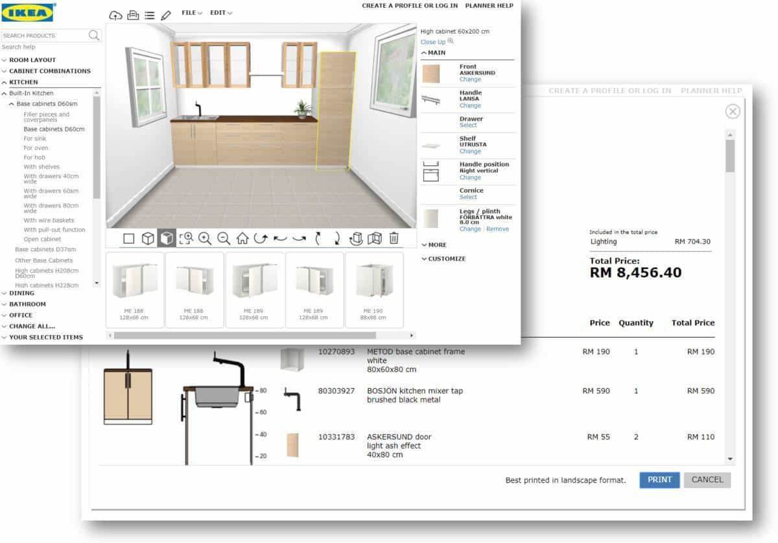The width and height of the screenshot is (778, 543).
Task: Close the print dialog with X icon
Action: pyautogui.click(x=733, y=111)
